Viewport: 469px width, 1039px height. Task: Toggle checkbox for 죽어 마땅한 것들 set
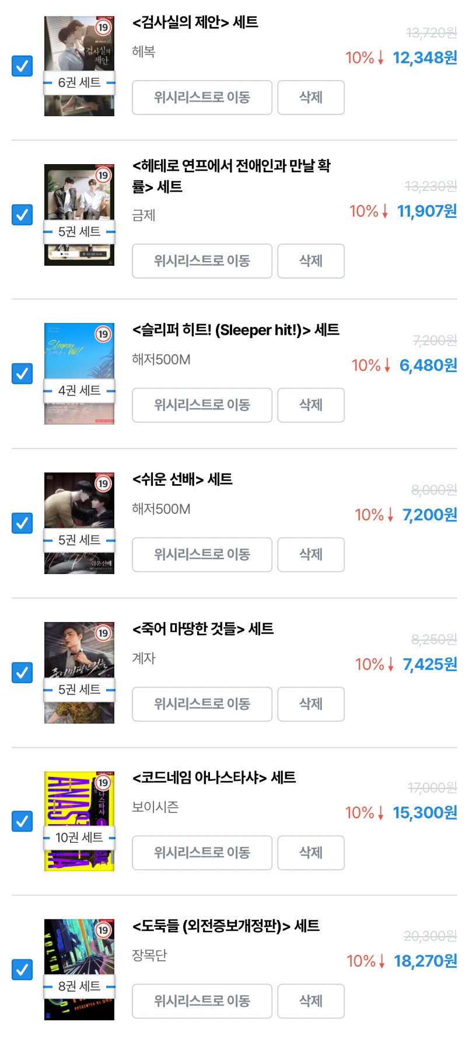point(22,672)
